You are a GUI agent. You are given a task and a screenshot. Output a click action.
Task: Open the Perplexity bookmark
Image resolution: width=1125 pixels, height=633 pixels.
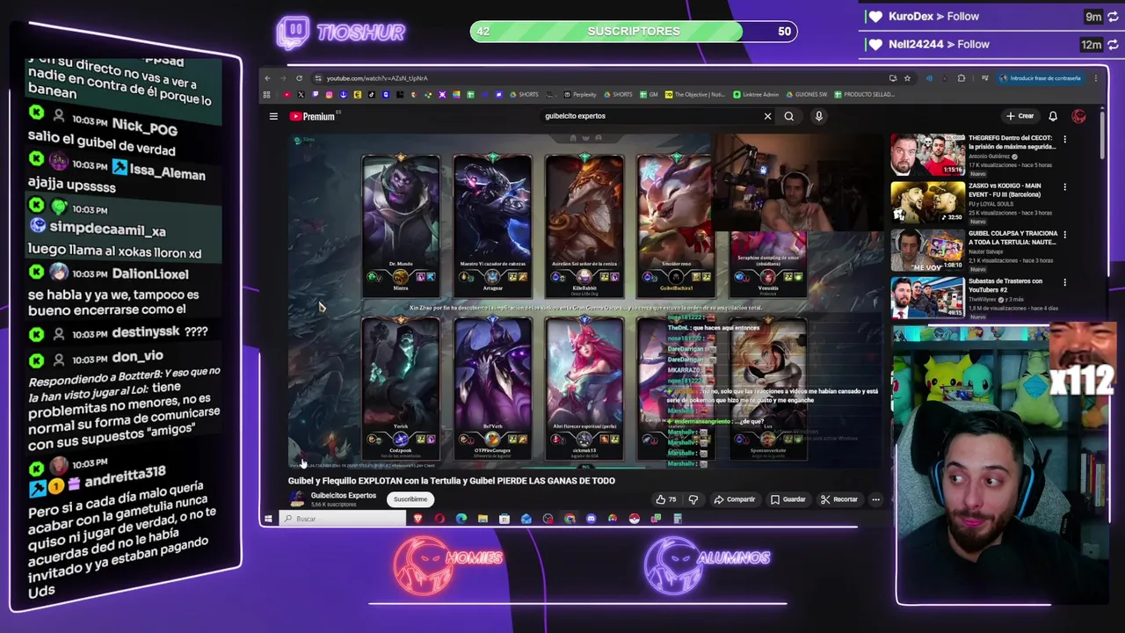[x=580, y=95]
